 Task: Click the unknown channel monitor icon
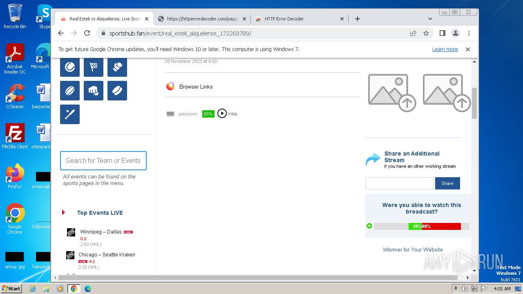170,114
